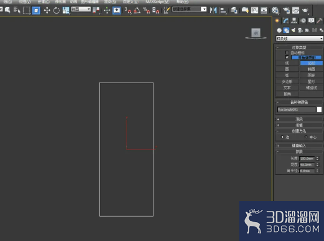Open the shape type 样条线 dropdown
This screenshot has height=241, width=324.
[299, 38]
